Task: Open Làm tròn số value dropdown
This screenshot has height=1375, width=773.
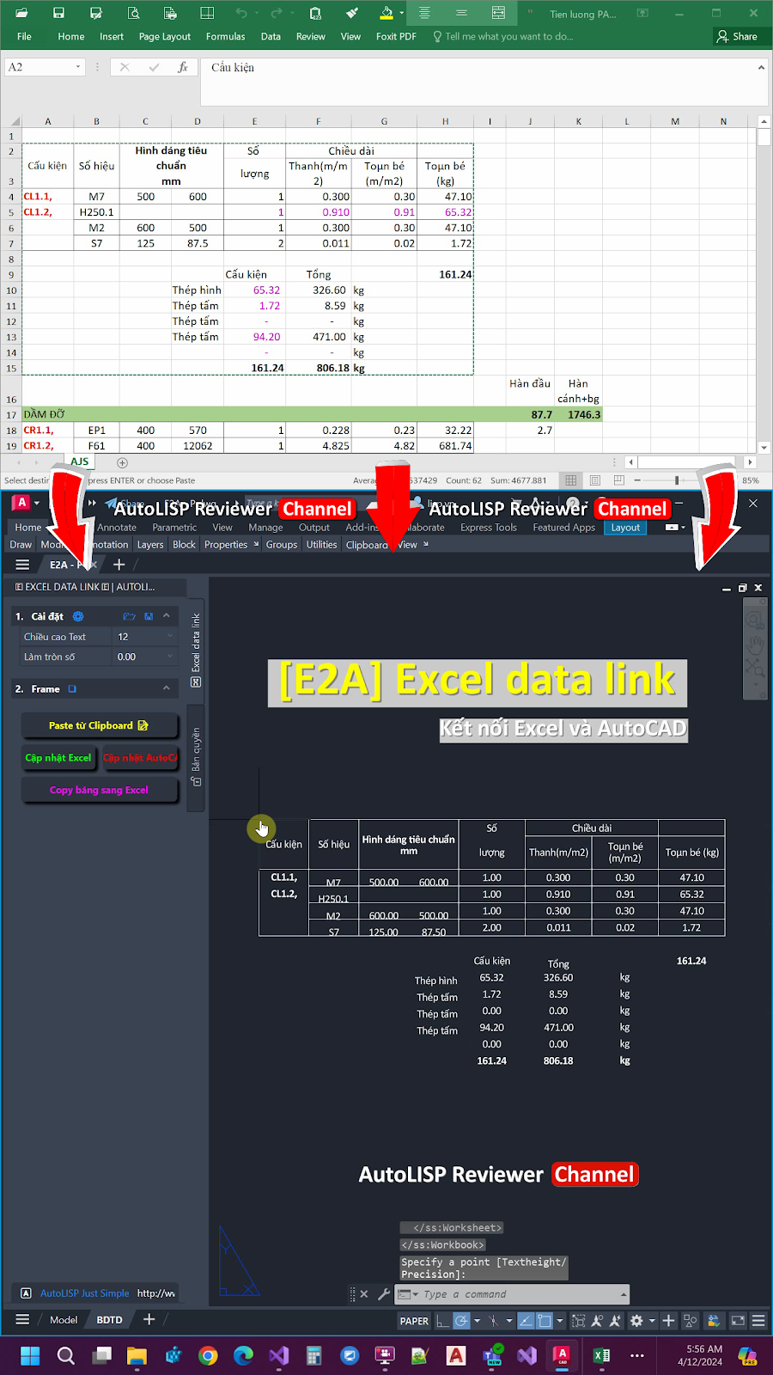Action: pyautogui.click(x=169, y=657)
